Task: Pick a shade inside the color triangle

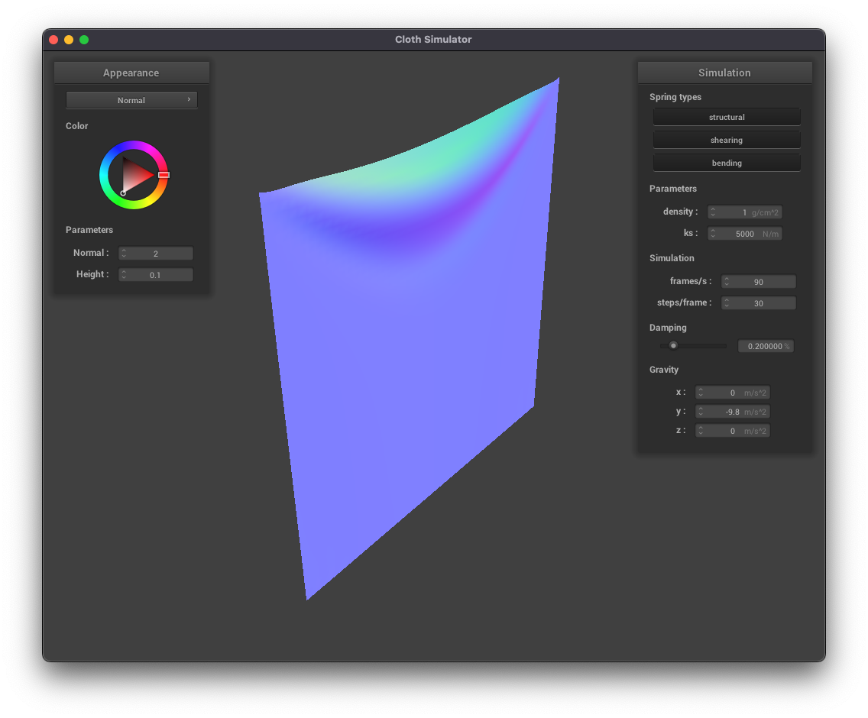Action: coord(136,175)
